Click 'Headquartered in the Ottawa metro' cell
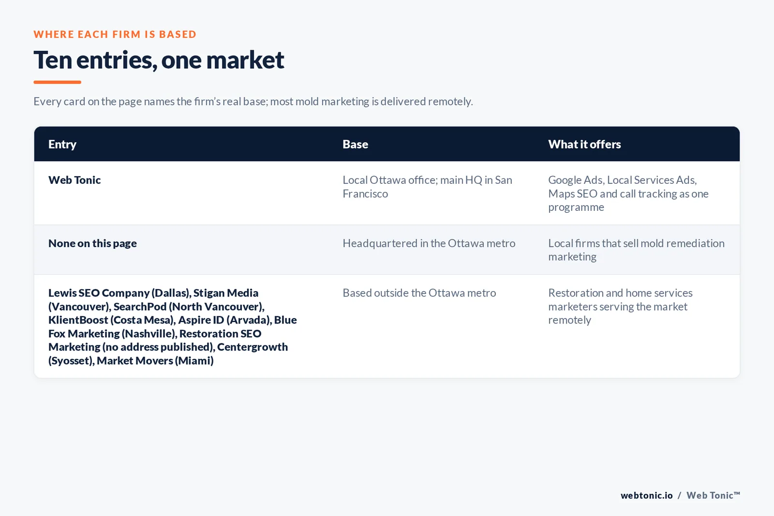 [429, 243]
